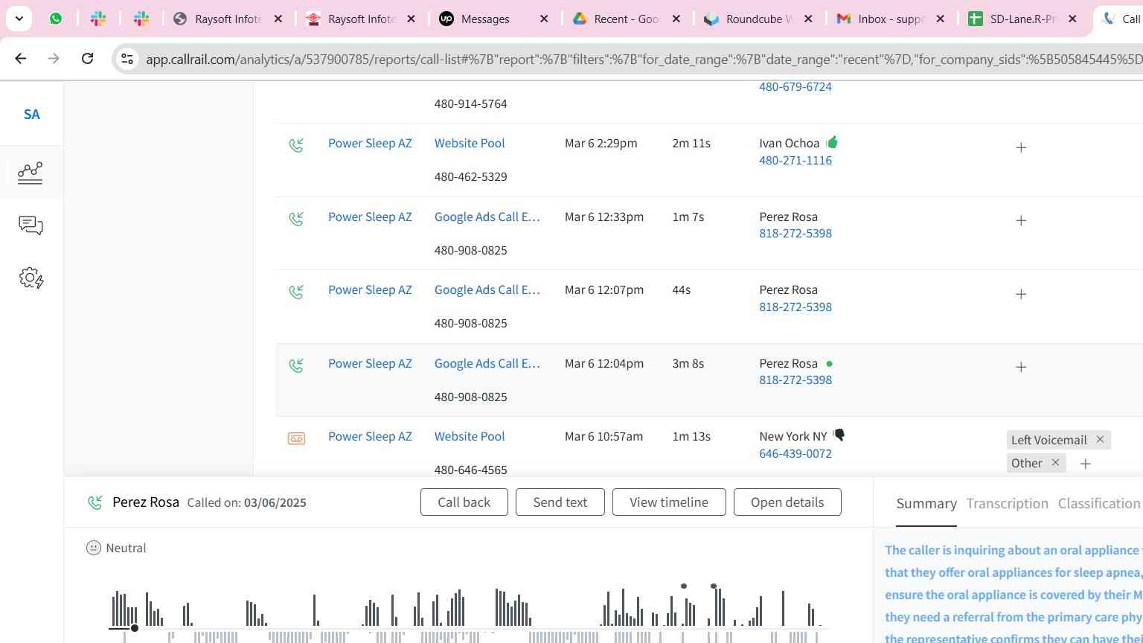Open the conversations chat sidebar icon
This screenshot has height=643, width=1143.
coord(31,225)
